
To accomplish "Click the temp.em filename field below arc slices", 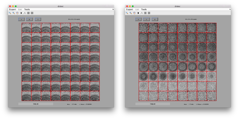I will [x=36, y=104].
